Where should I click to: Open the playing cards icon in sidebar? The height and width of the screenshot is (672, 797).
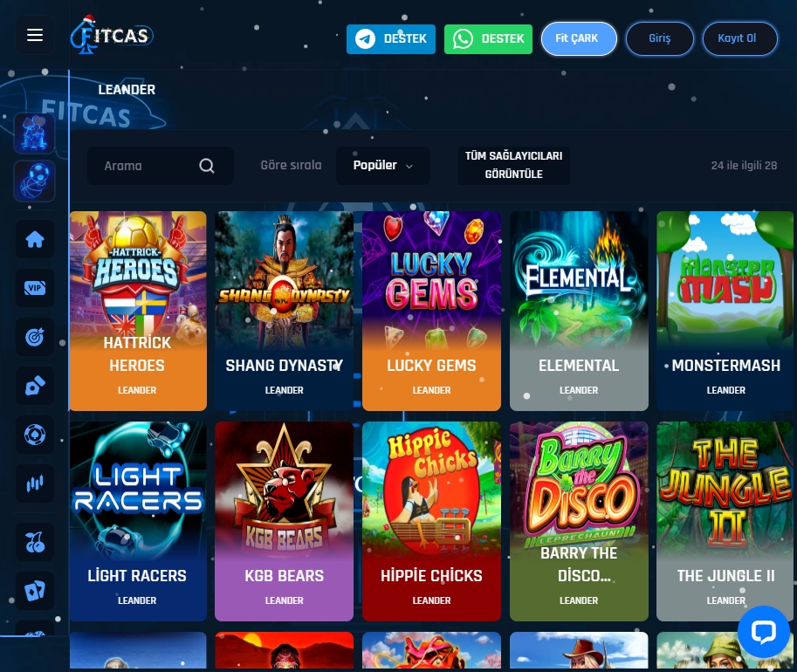click(35, 591)
